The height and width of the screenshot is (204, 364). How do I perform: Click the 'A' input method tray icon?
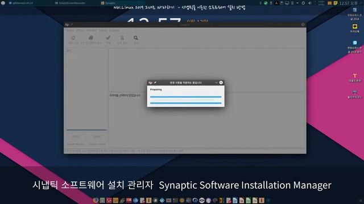276,3
